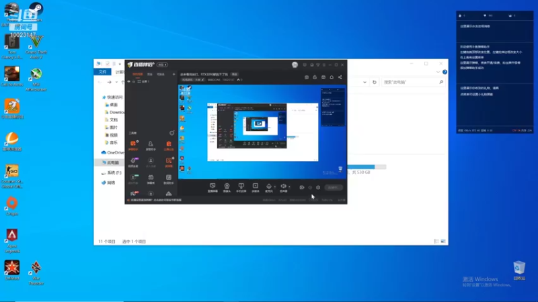
Task: Click the Explorer help question mark icon
Action: 445,72
